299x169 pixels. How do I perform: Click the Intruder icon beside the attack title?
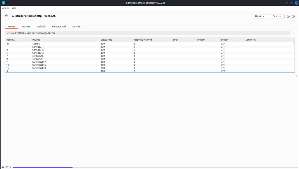click(6, 16)
